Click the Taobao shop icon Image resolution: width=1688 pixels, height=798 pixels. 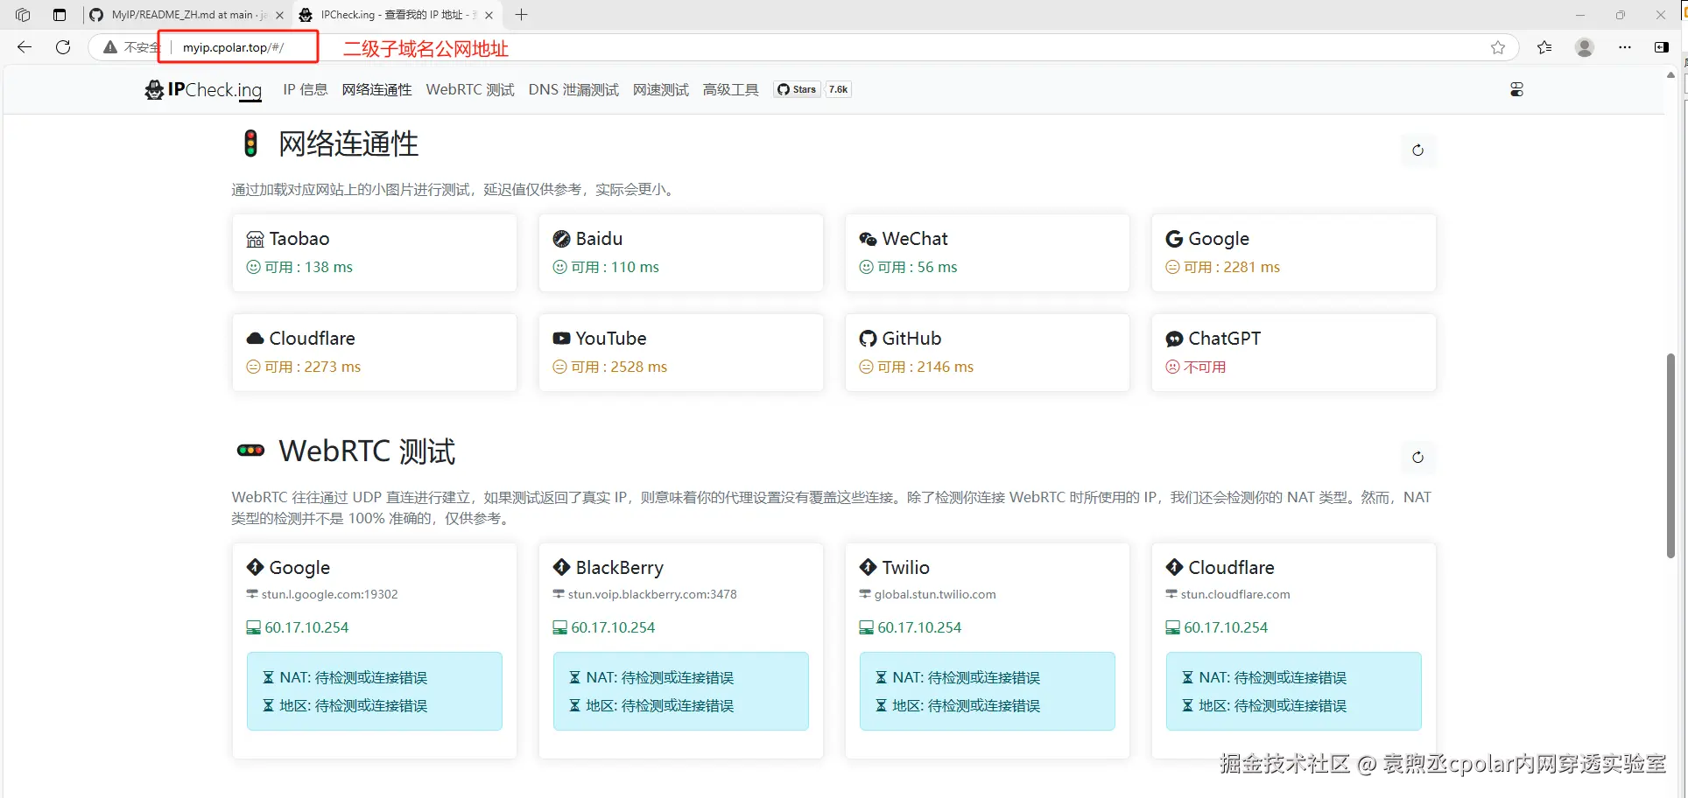[255, 239]
